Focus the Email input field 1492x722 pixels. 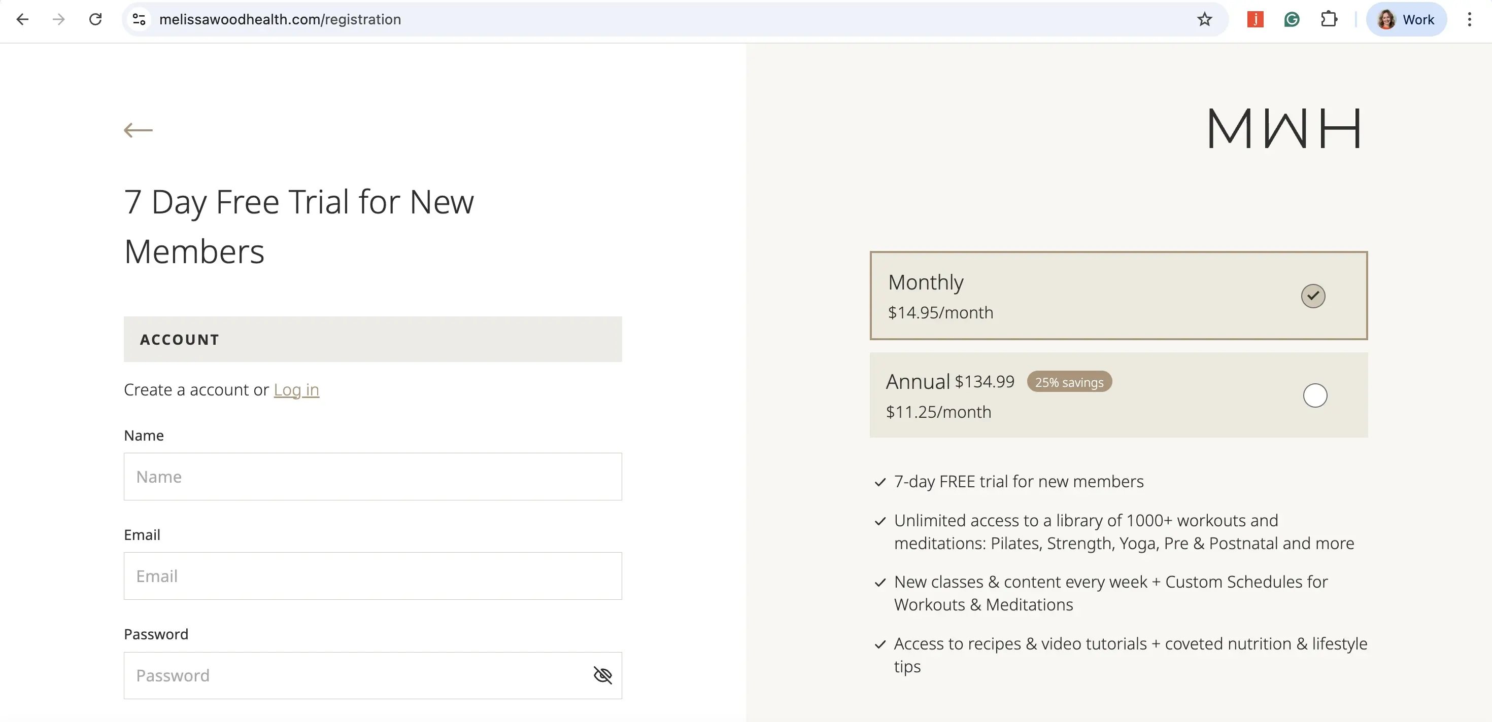click(x=372, y=575)
